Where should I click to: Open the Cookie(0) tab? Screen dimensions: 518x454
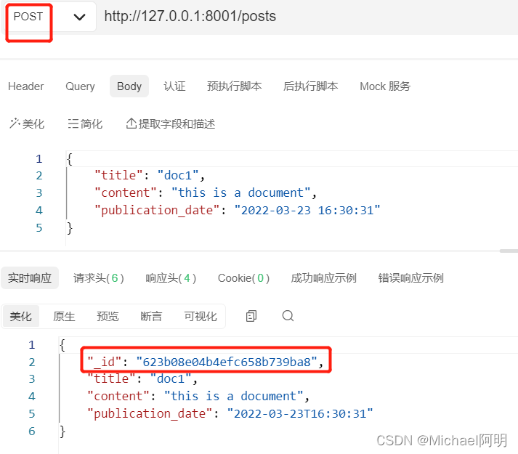243,278
